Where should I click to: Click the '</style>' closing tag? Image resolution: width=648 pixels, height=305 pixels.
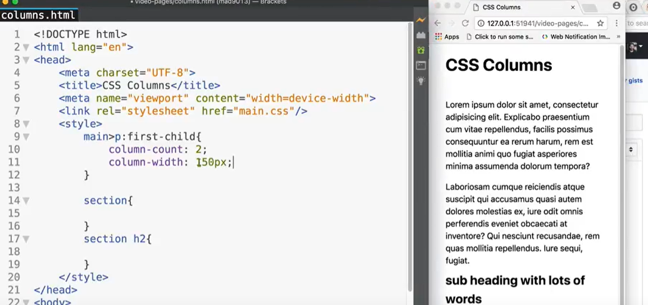[84, 277]
